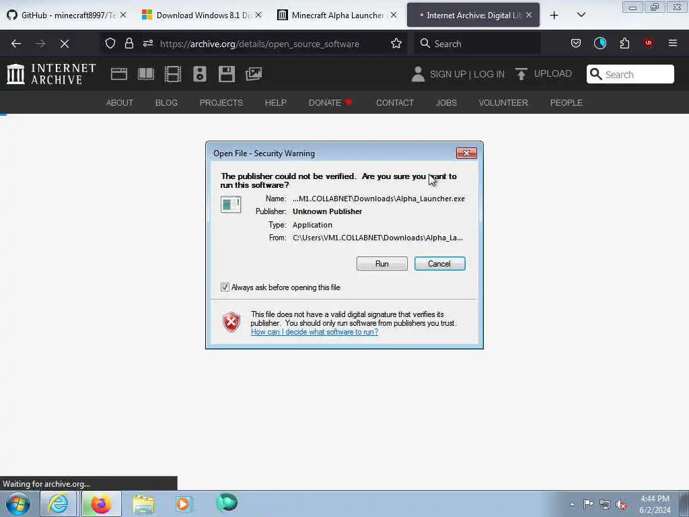Open the Audio speaker icon
This screenshot has height=517, width=689.
click(199, 74)
